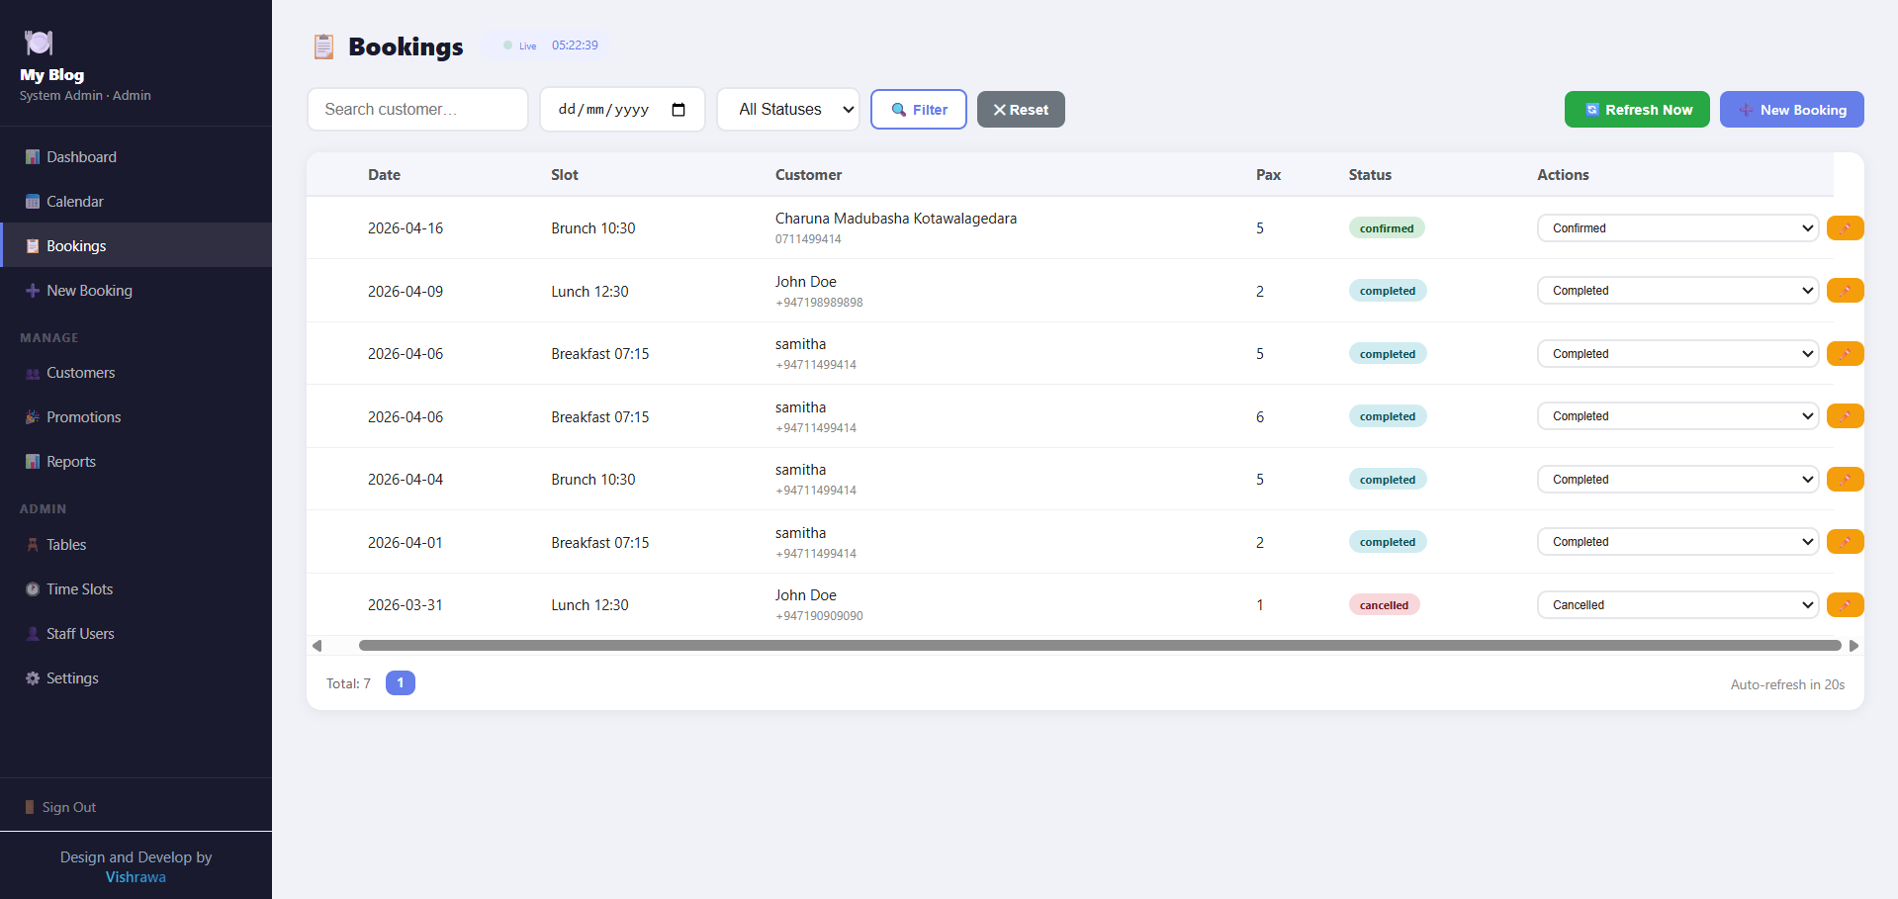Expand the Cancelled status dropdown
This screenshot has height=899, width=1898.
pyautogui.click(x=1677, y=605)
